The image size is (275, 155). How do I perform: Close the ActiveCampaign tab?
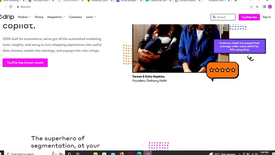[141, 1]
